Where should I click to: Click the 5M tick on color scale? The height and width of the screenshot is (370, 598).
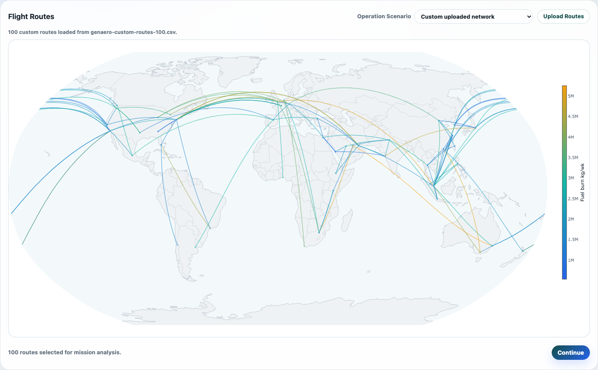(571, 96)
